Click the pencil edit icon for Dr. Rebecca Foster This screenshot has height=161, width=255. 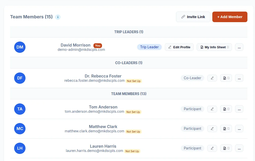point(212,78)
